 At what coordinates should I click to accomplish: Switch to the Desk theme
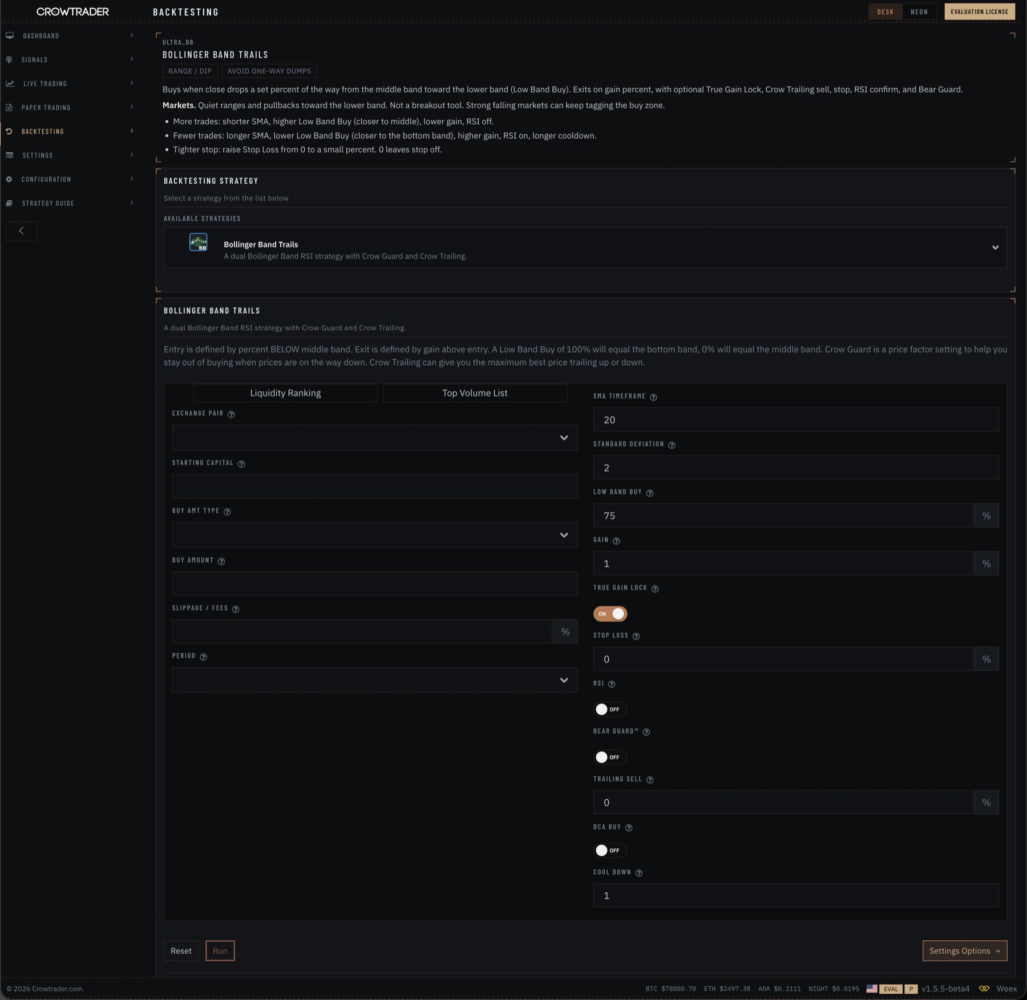tap(885, 11)
